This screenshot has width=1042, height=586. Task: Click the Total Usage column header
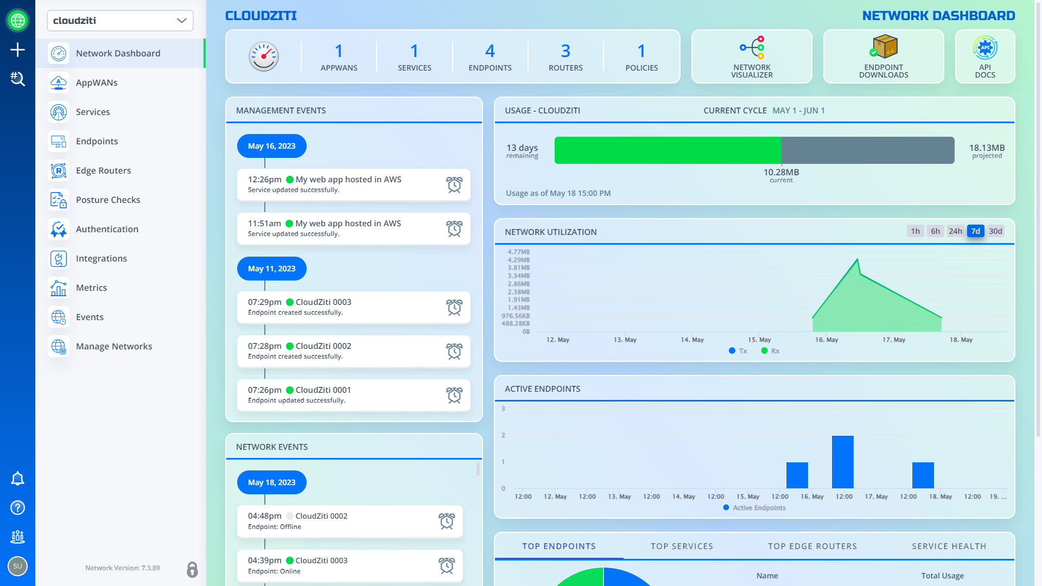tap(942, 576)
